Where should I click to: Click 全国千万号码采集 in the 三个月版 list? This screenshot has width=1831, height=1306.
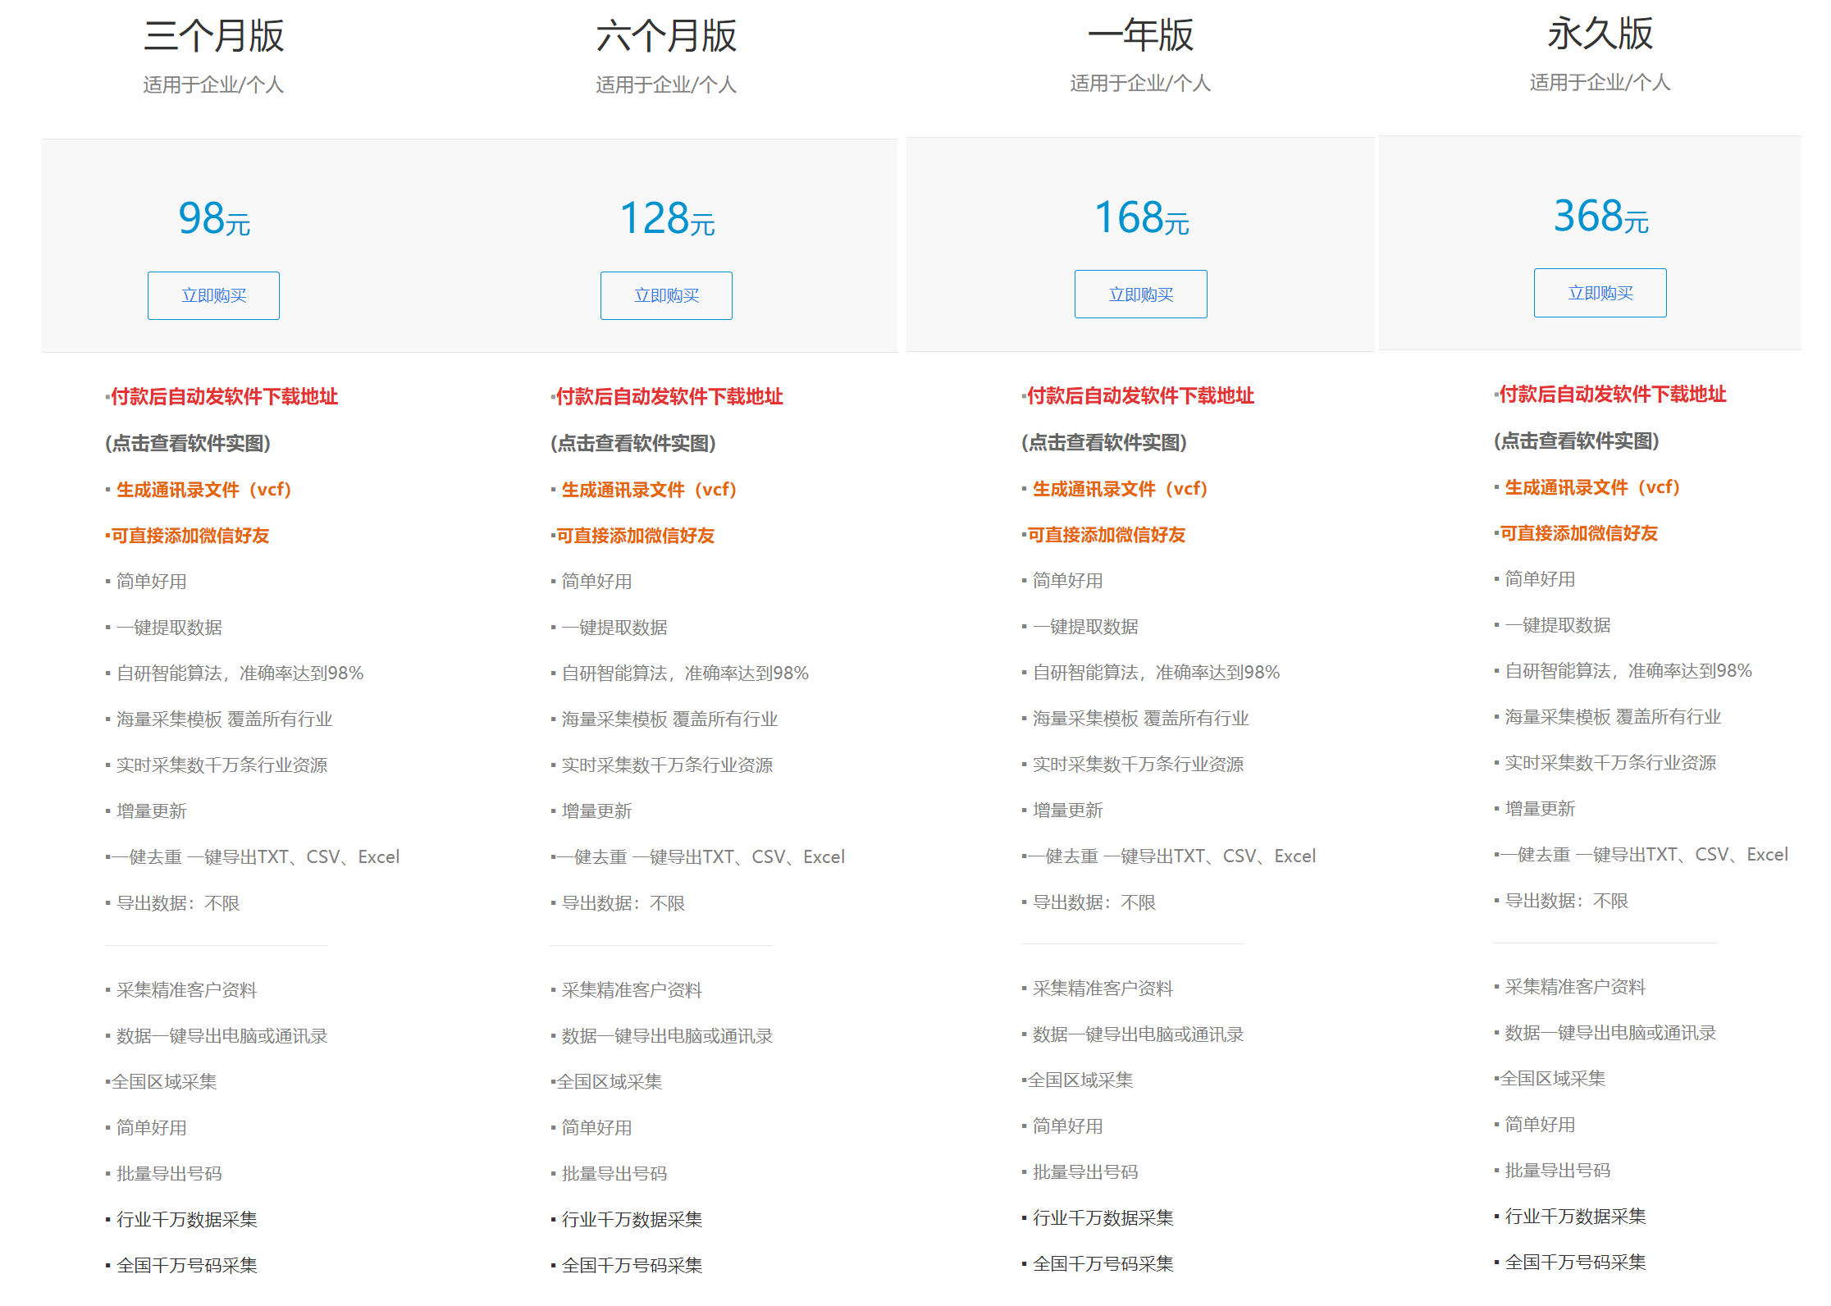pyautogui.click(x=186, y=1265)
